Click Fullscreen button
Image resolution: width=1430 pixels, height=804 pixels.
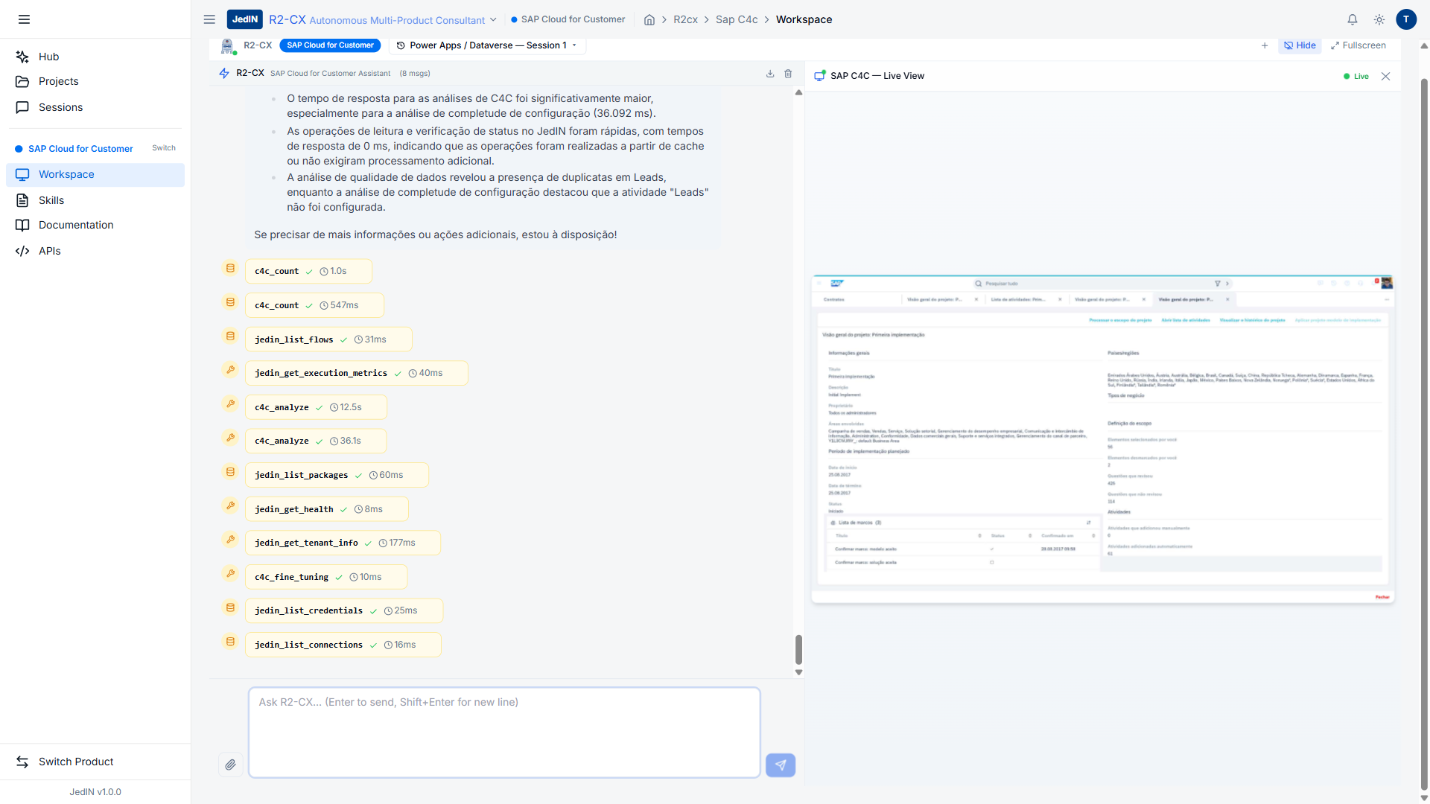[1358, 45]
